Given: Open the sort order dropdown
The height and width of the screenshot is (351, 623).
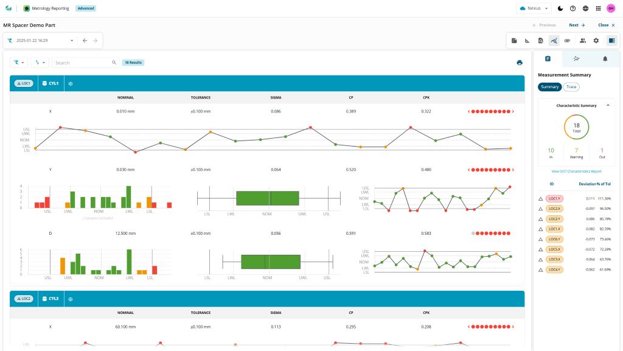Looking at the screenshot, I should pos(40,63).
